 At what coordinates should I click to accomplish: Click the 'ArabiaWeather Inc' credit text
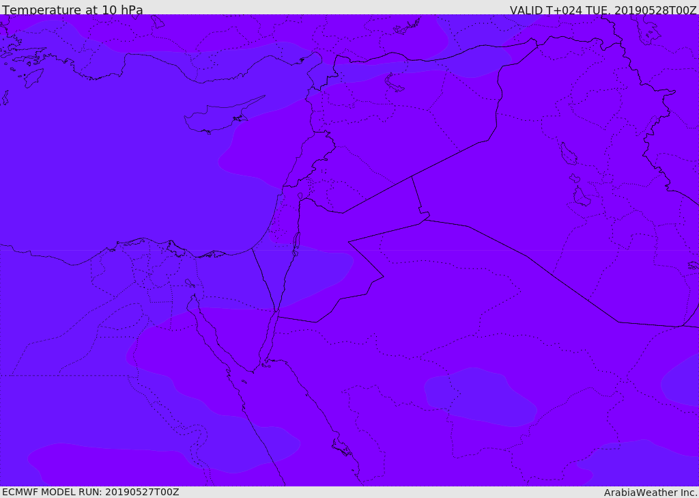click(650, 493)
